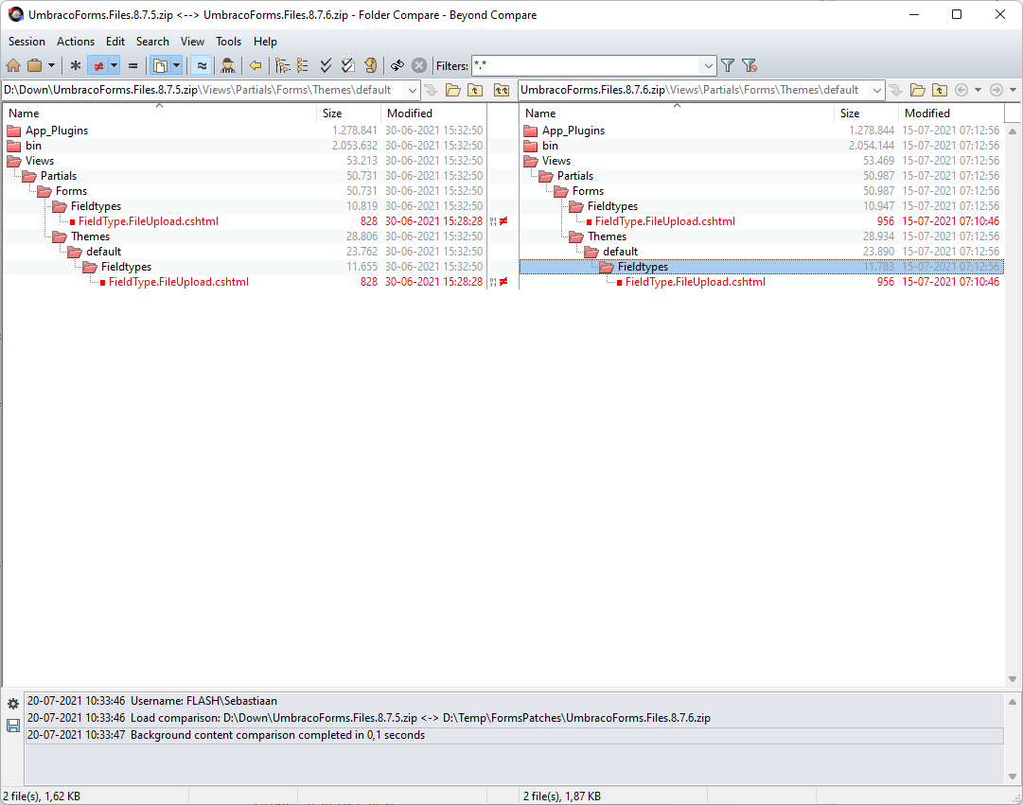Click the Select All checkmarks icon
1023x805 pixels.
point(326,65)
